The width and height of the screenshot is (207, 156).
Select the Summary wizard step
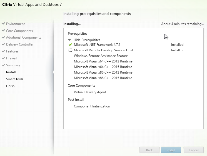tap(13, 65)
